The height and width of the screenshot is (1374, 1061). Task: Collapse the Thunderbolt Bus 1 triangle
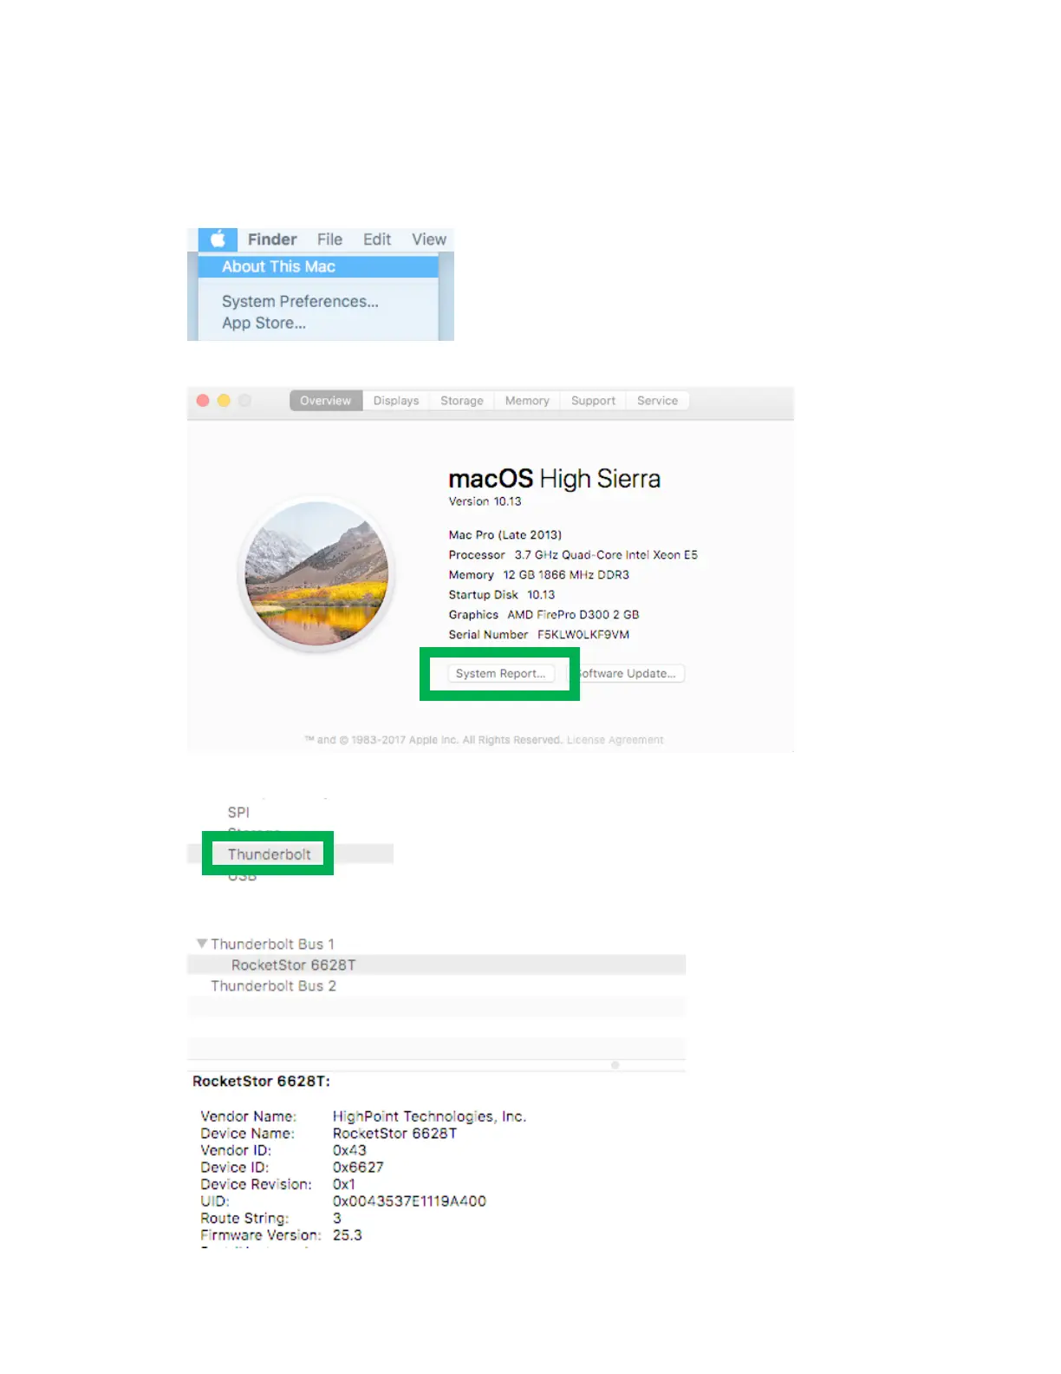point(202,943)
